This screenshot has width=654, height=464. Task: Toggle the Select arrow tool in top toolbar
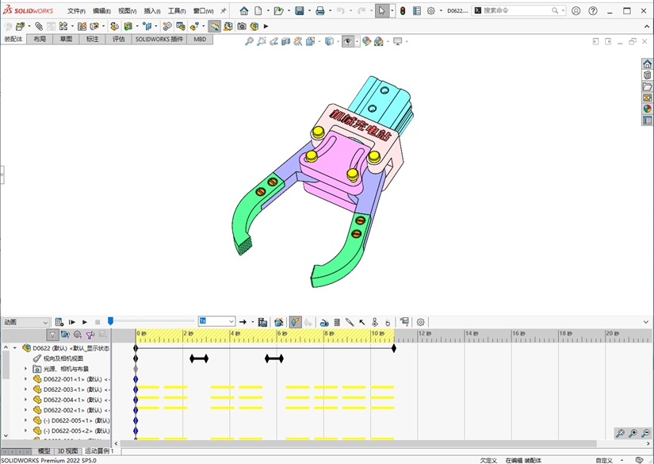point(382,11)
